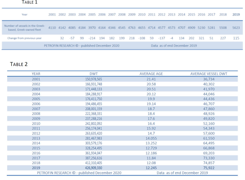The width and height of the screenshot is (245, 180).
Task: Click year 2003 in Table 2
Action: [36, 89]
